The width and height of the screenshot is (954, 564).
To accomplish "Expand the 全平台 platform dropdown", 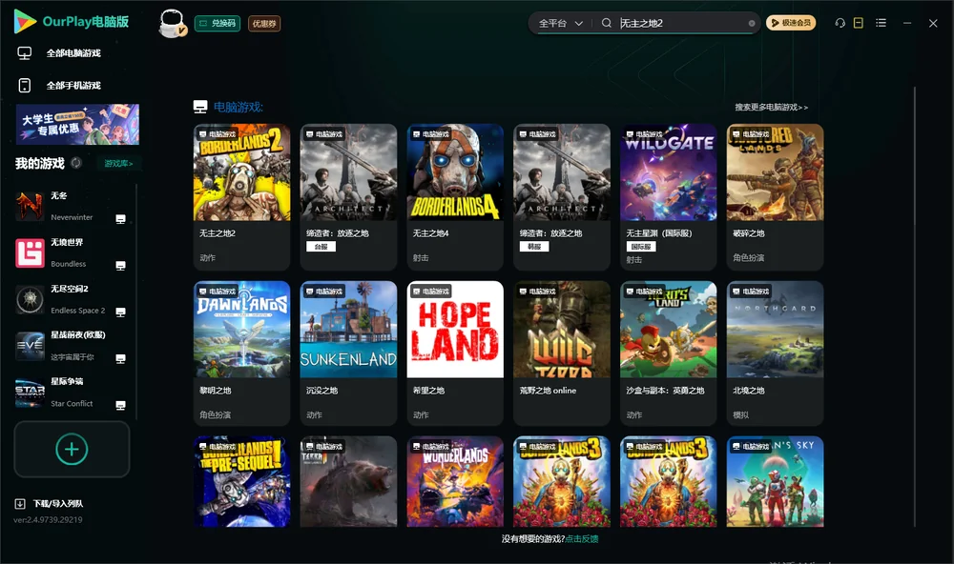I will click(560, 23).
